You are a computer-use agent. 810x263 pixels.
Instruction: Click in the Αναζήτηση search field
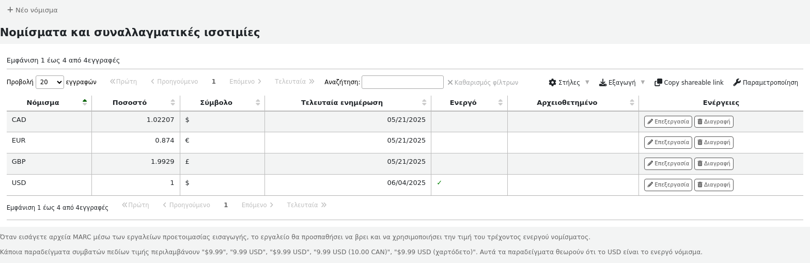402,82
